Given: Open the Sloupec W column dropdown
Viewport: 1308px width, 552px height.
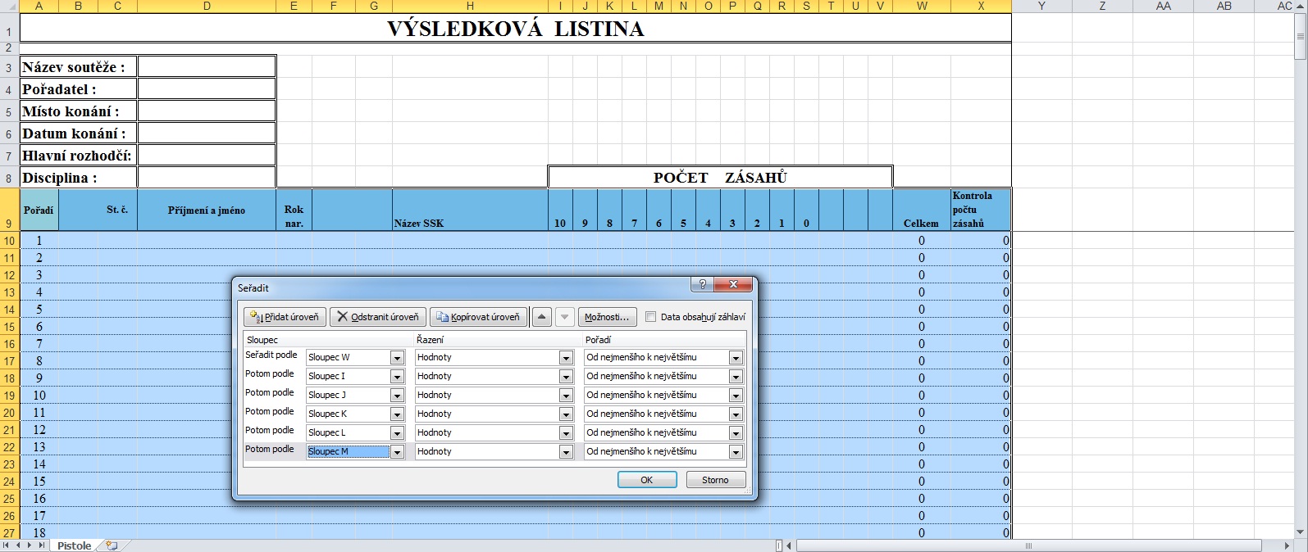Looking at the screenshot, I should [397, 358].
